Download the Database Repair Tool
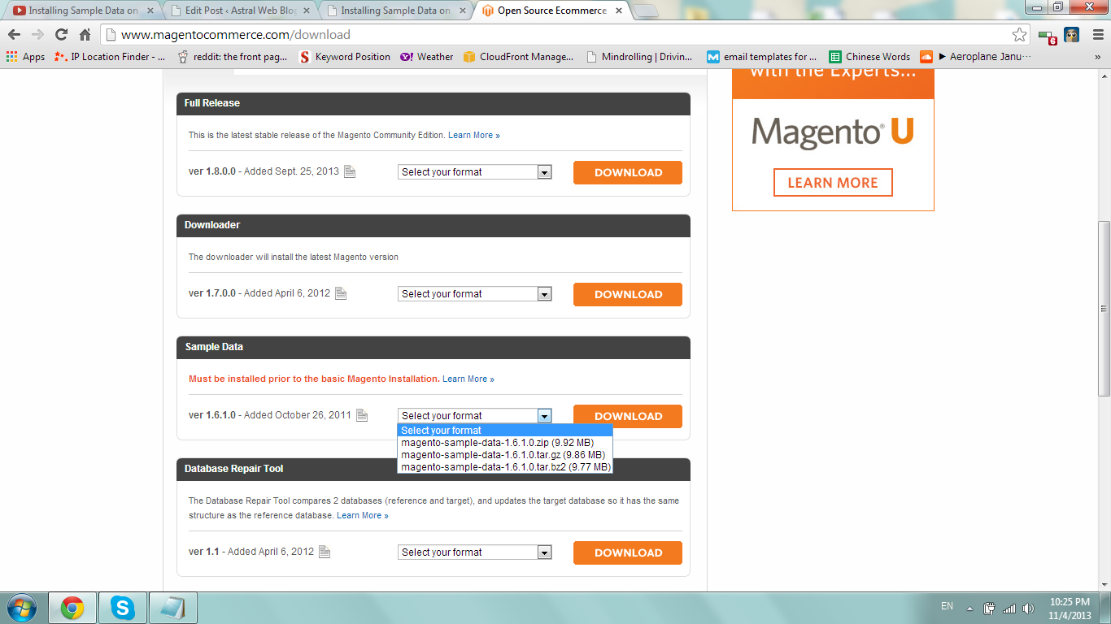The image size is (1111, 624). (x=628, y=552)
